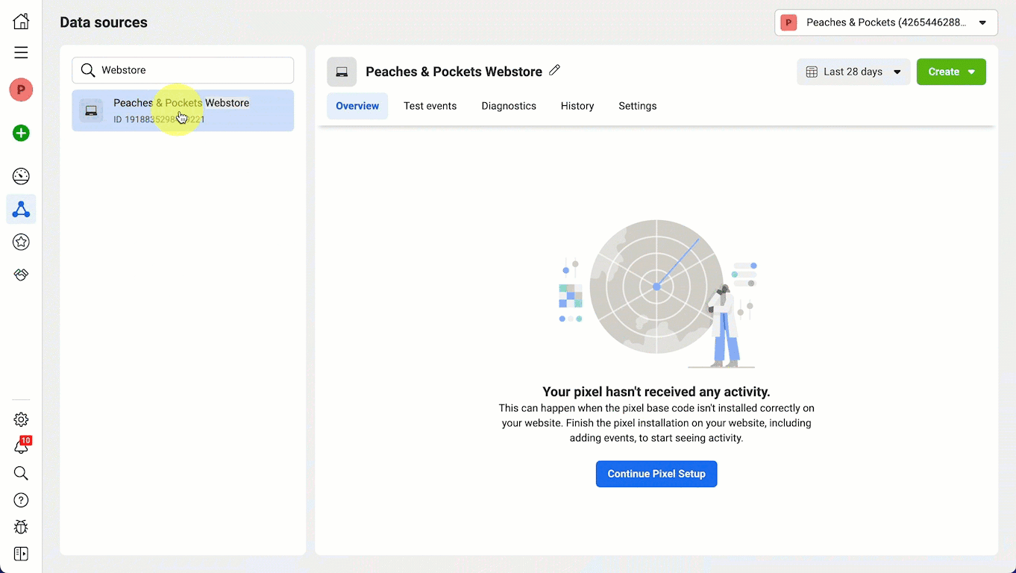Click the laptop icon beside pixel title
1016x573 pixels.
(x=342, y=72)
